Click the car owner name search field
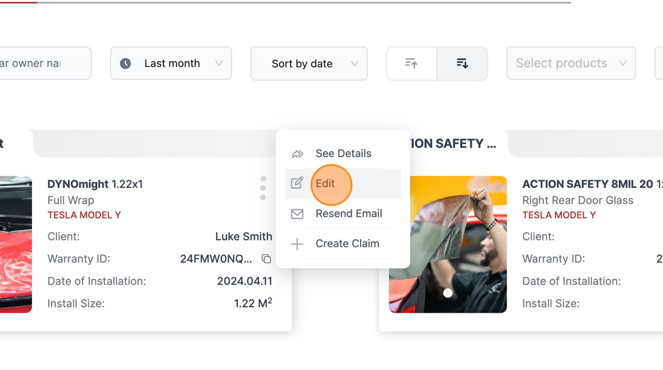 coord(44,63)
